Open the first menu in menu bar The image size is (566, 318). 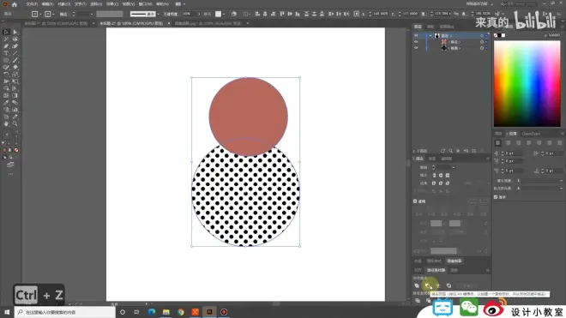click(32, 4)
